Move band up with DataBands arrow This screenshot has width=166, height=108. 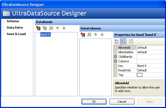point(57,28)
